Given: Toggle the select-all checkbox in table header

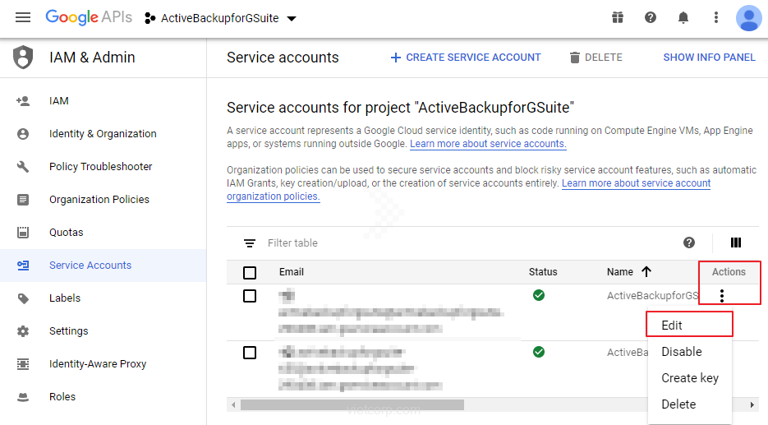Looking at the screenshot, I should point(250,272).
